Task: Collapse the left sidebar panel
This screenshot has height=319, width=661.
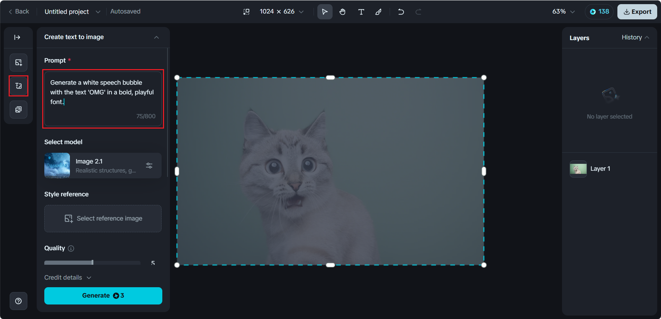Action: [17, 37]
